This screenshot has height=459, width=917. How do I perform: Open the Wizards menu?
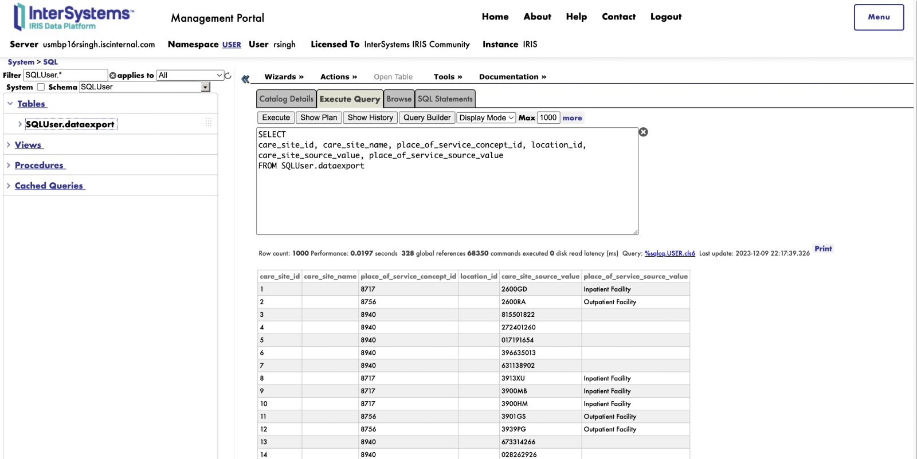click(x=284, y=77)
